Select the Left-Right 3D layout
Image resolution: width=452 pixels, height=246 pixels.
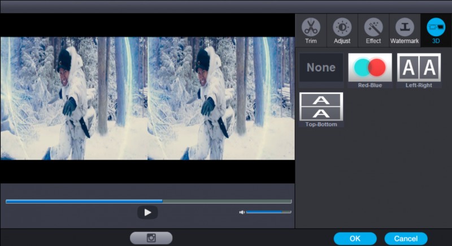click(x=419, y=68)
